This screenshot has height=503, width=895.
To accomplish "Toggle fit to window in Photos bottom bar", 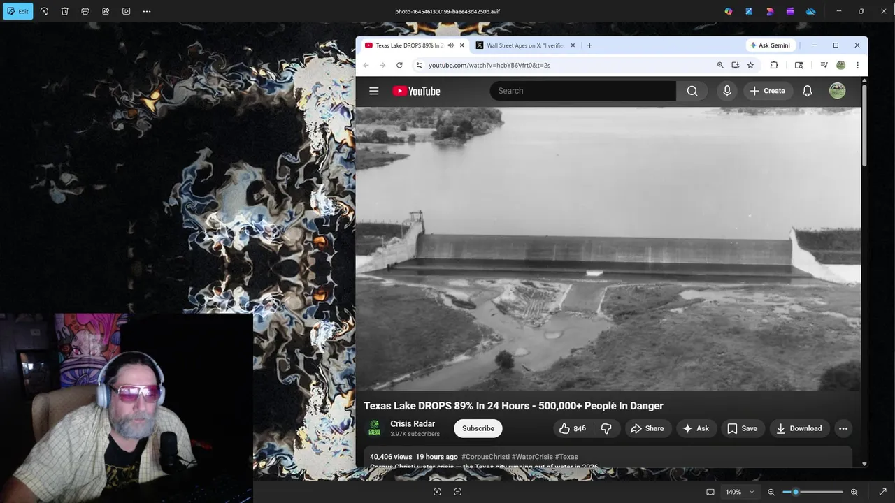I will [x=710, y=492].
